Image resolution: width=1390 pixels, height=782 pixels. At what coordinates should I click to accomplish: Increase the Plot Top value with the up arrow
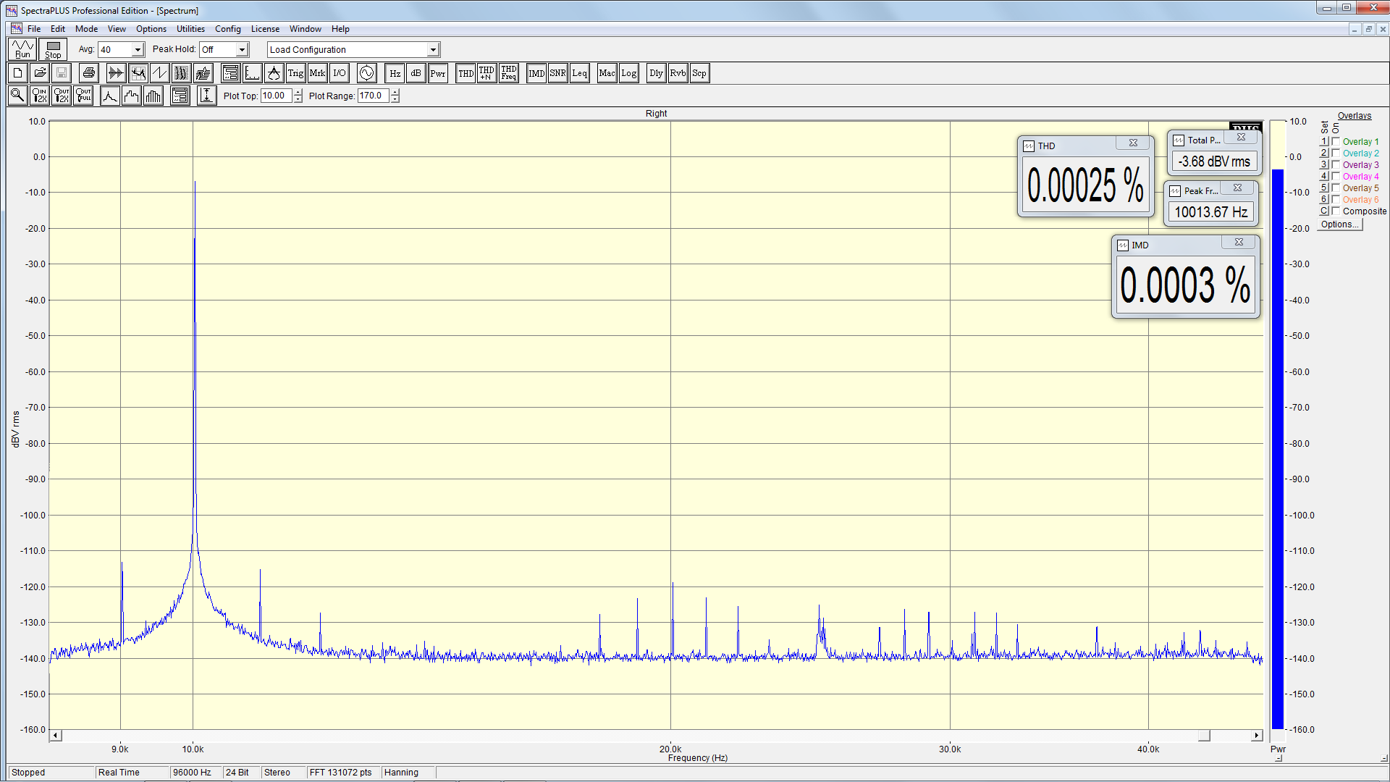298,92
